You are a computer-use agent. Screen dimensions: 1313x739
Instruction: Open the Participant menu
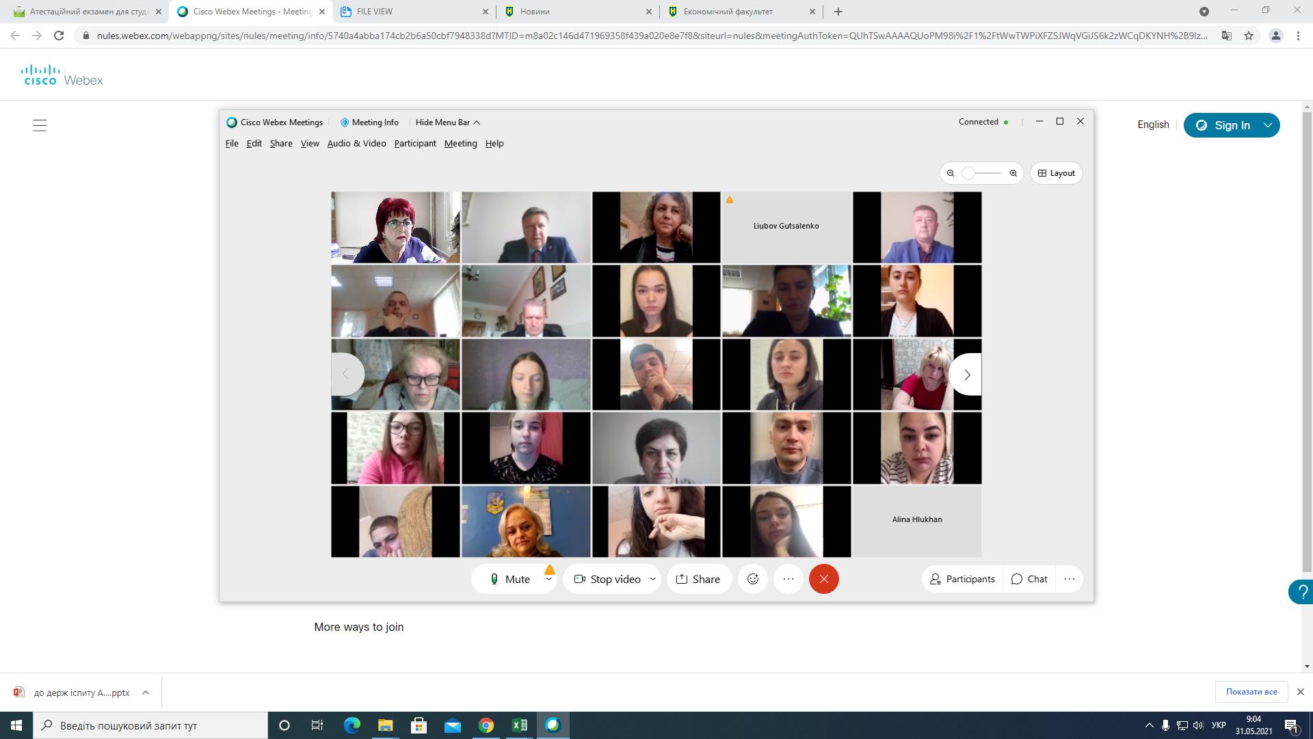coord(415,143)
